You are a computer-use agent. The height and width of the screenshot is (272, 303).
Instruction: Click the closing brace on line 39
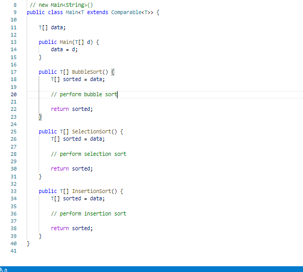(40, 236)
